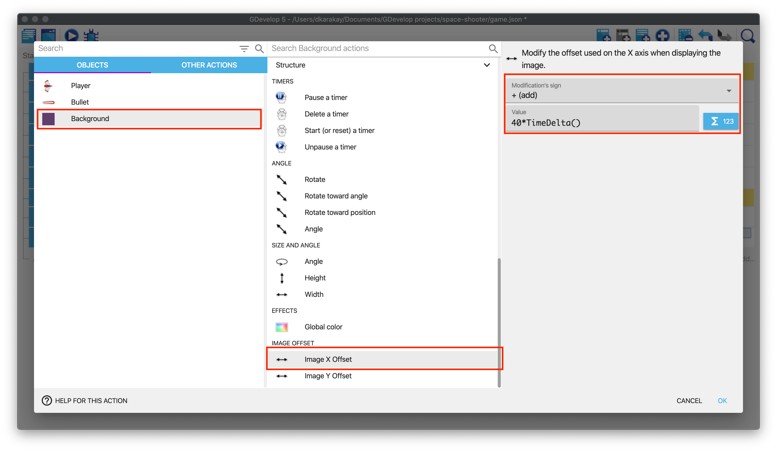777x451 pixels.
Task: Select the Rotate toward position action
Action: (x=340, y=213)
